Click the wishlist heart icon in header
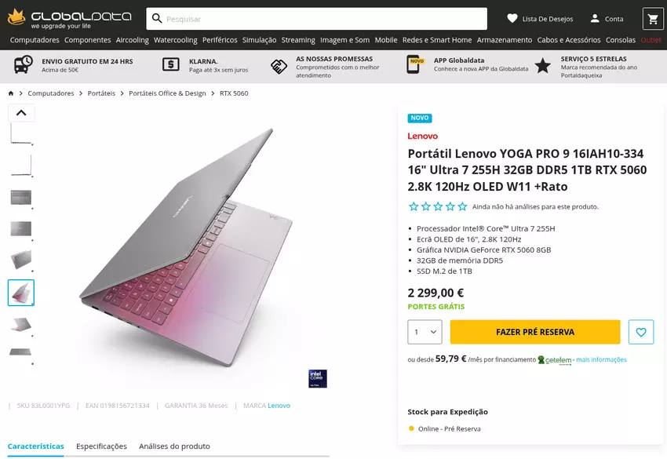This screenshot has width=667, height=459. pos(512,19)
